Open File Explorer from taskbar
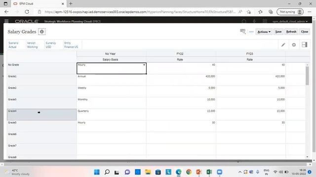 [x=148, y=172]
